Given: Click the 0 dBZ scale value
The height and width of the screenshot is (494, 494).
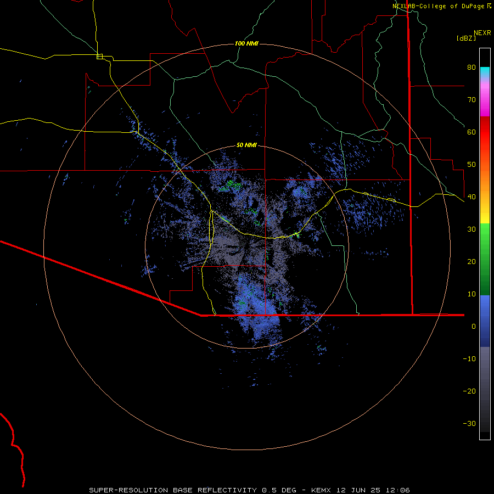Looking at the screenshot, I should pos(474,327).
